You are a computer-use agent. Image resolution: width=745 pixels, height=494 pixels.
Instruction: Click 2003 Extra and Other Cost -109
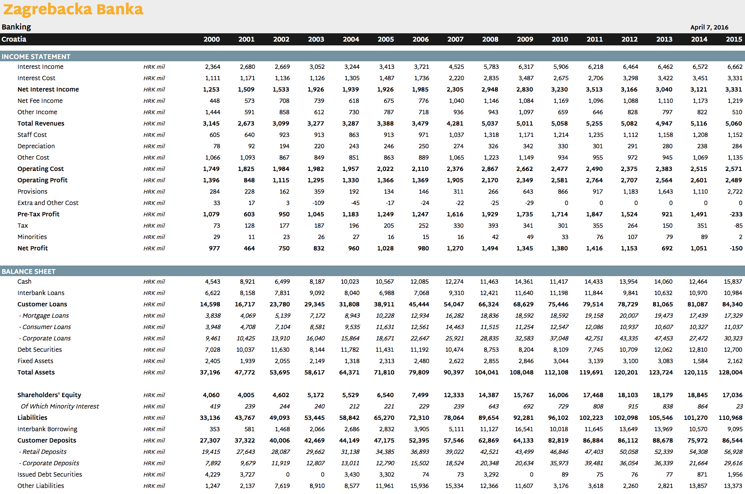[318, 203]
